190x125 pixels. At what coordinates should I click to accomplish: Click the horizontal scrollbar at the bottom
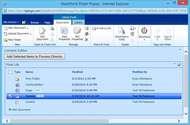[59, 121]
